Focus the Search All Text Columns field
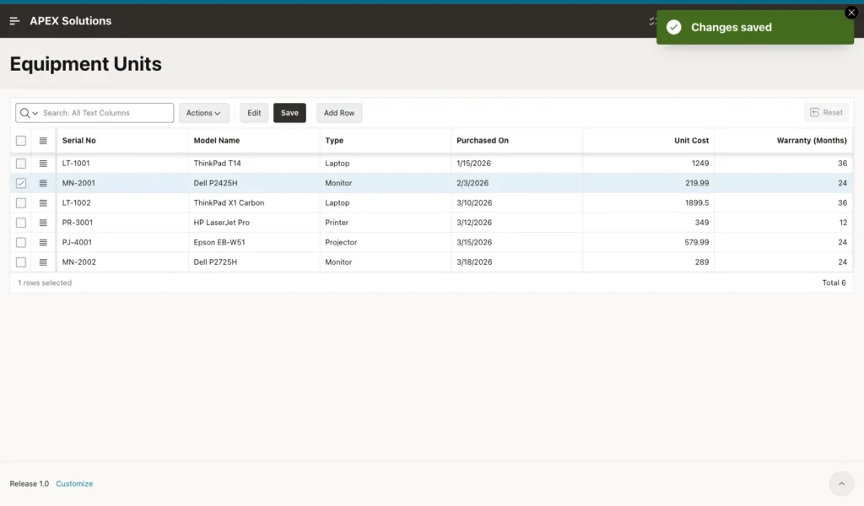 pos(106,113)
